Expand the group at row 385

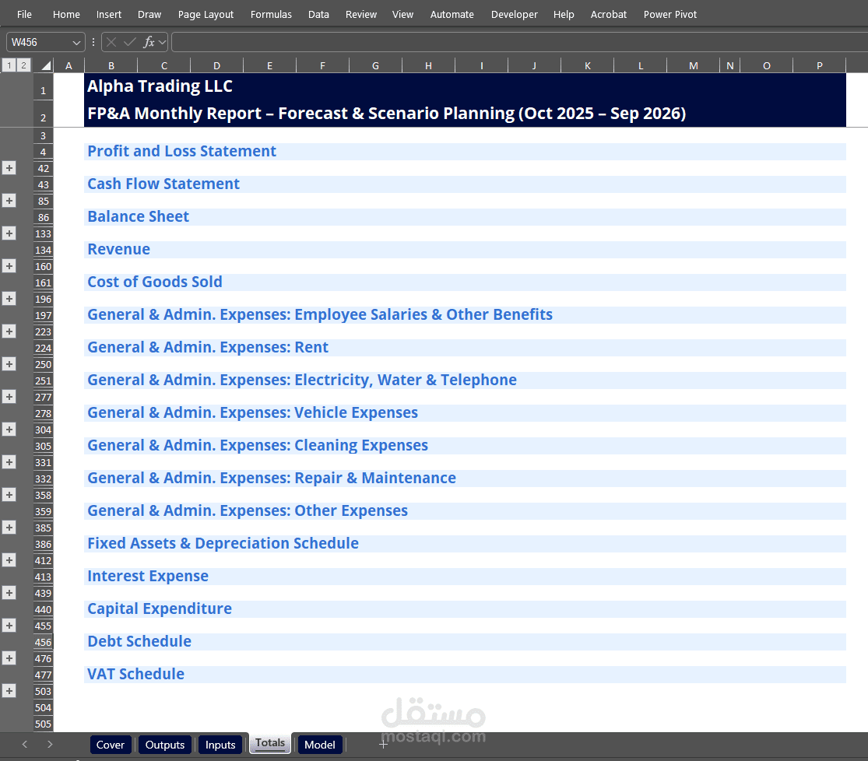pos(9,527)
